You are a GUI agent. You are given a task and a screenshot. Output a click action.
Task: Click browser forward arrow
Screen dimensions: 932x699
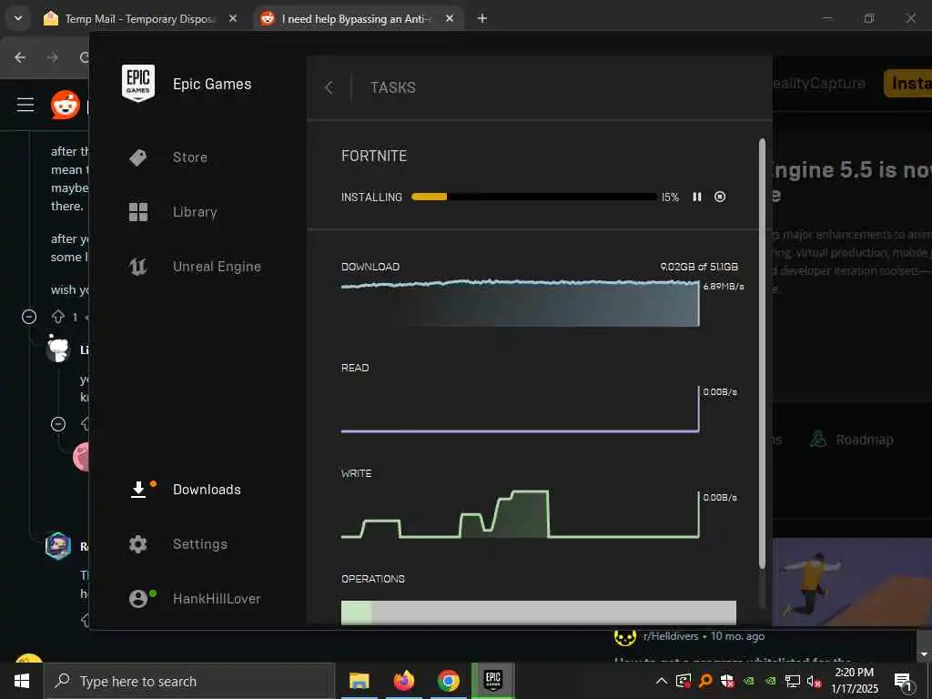pos(53,57)
